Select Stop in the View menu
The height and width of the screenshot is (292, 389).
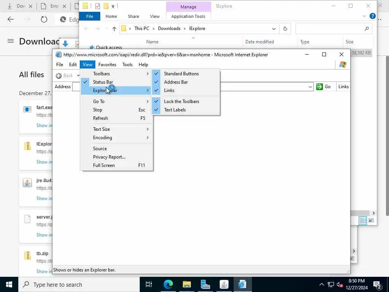[x=116, y=110]
